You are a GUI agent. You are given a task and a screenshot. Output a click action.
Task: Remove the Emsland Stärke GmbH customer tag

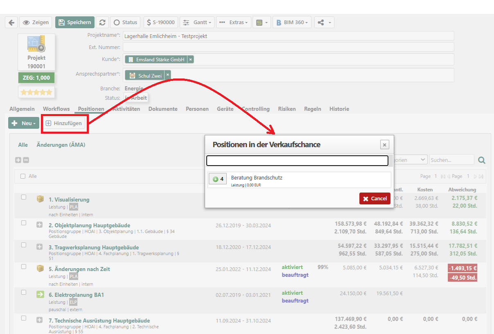coord(190,60)
